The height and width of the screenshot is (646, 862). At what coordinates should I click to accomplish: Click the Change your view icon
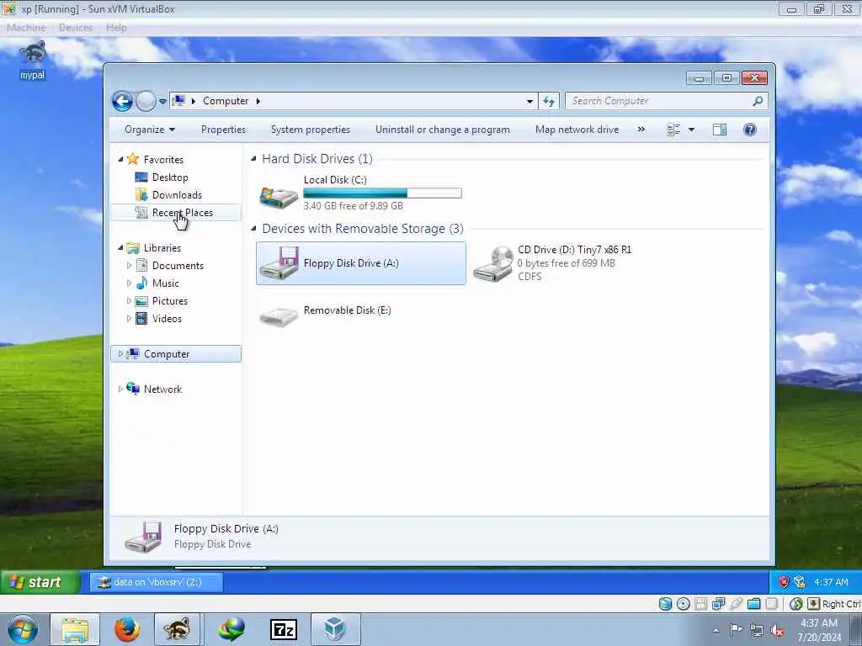point(673,130)
